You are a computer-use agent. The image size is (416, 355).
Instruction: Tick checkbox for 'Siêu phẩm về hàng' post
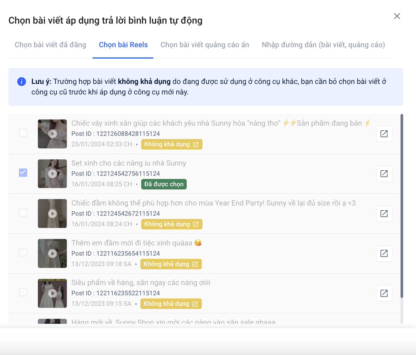coord(23,292)
